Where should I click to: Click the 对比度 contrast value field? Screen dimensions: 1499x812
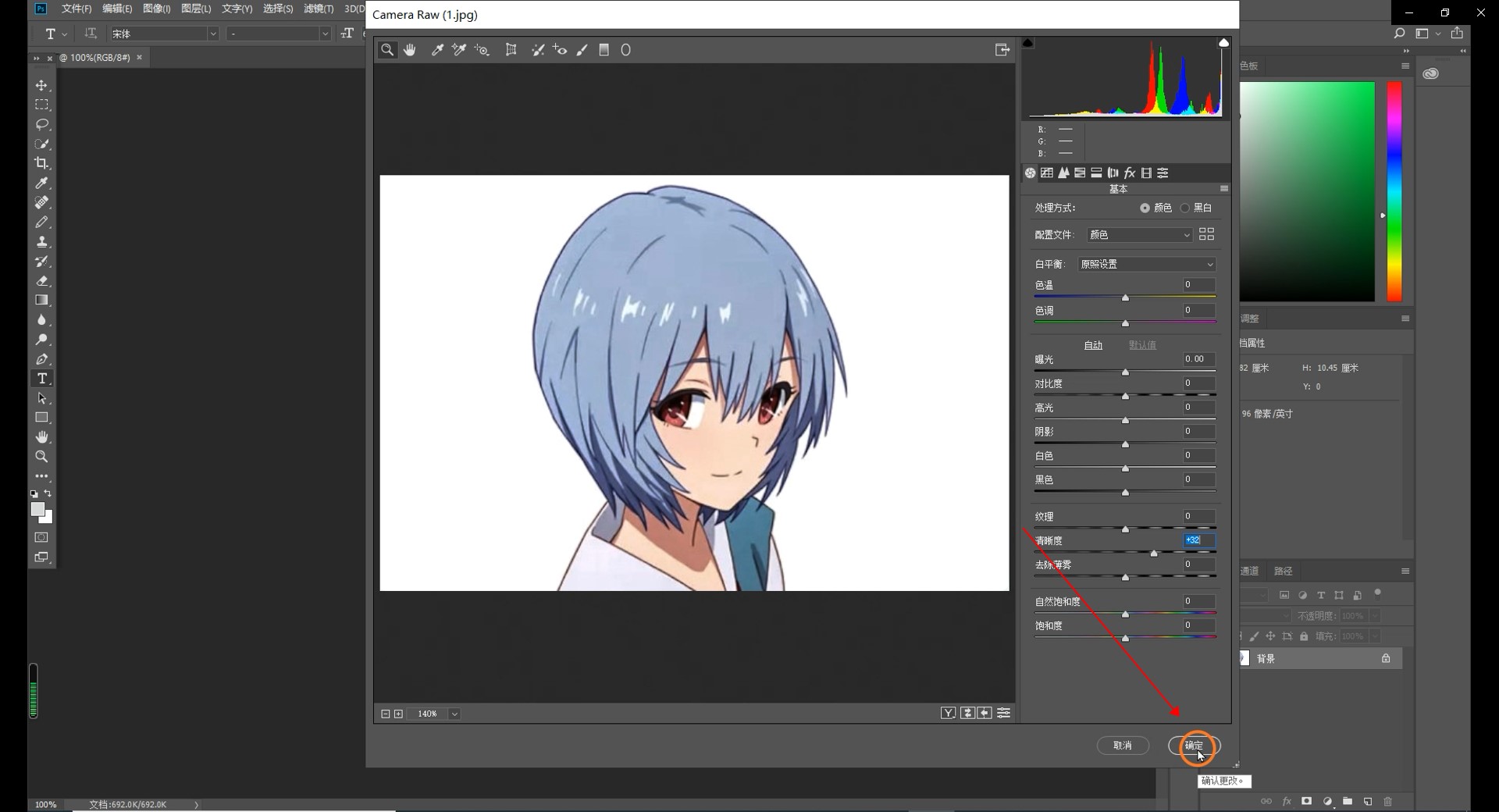(x=1198, y=383)
